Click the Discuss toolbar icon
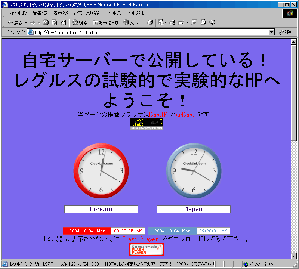This screenshot has width=299, height=269. [x=194, y=23]
